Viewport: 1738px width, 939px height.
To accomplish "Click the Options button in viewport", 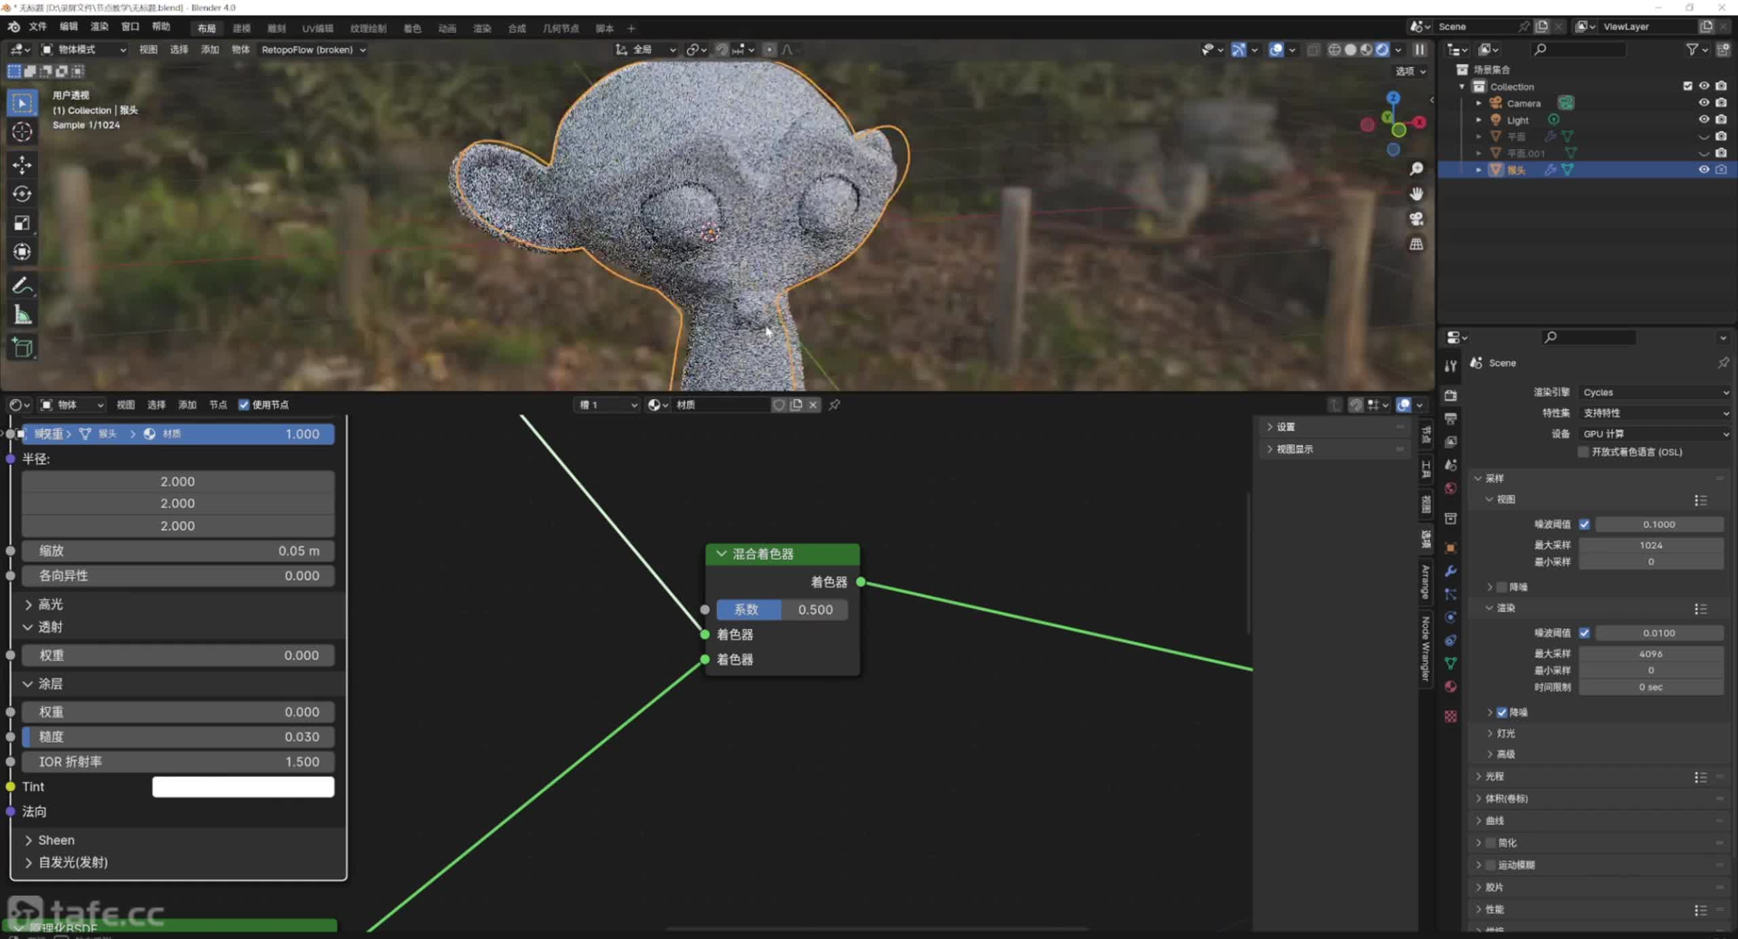I will tap(1410, 71).
